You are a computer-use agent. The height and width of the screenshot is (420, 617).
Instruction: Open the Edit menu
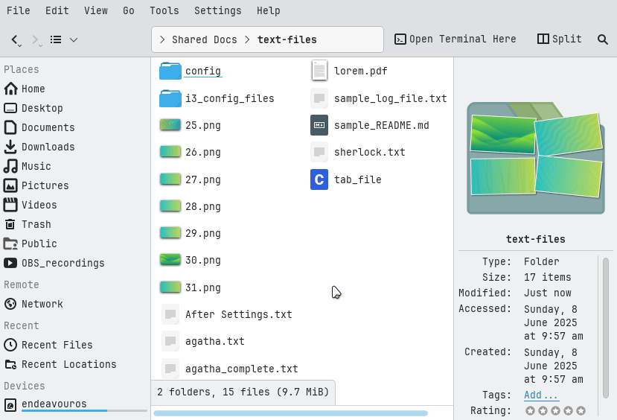pos(57,10)
